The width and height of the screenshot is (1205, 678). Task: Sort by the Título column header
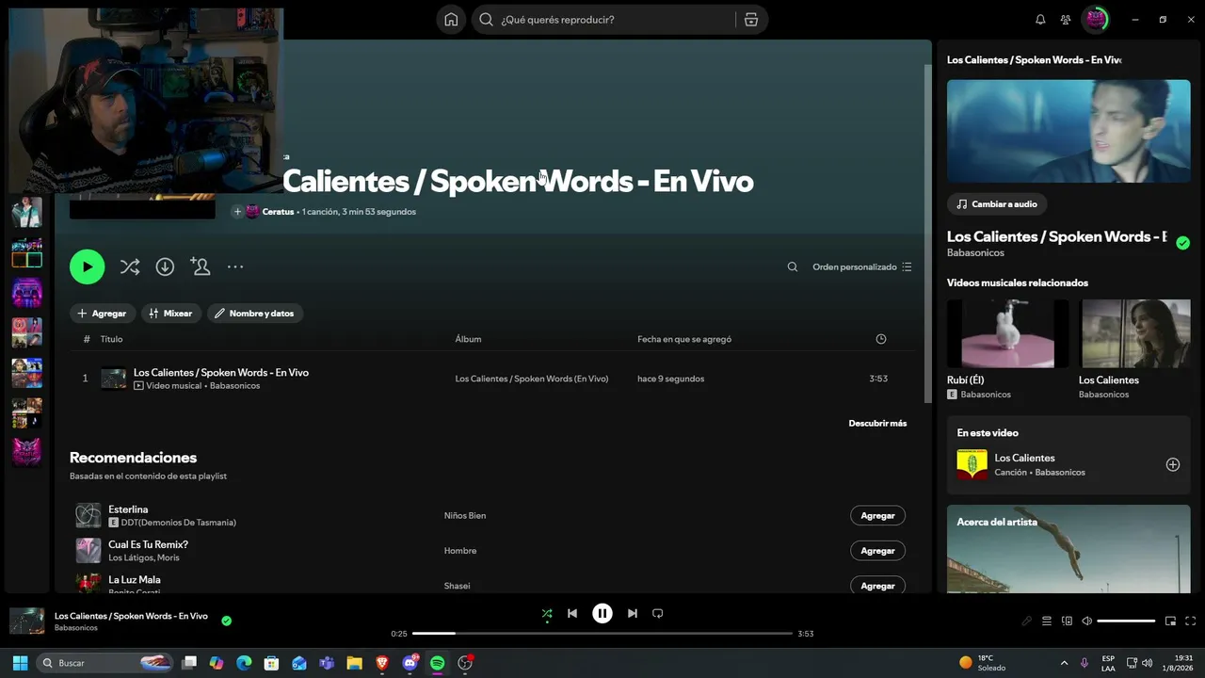pyautogui.click(x=112, y=339)
